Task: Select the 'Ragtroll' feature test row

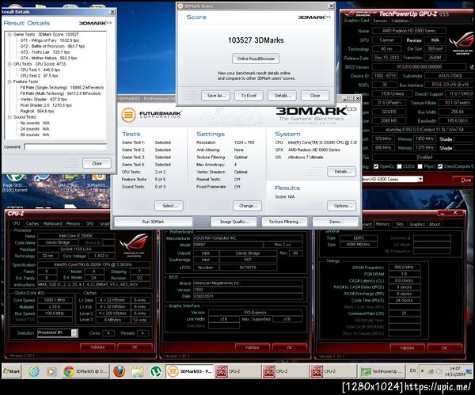Action: (x=37, y=111)
